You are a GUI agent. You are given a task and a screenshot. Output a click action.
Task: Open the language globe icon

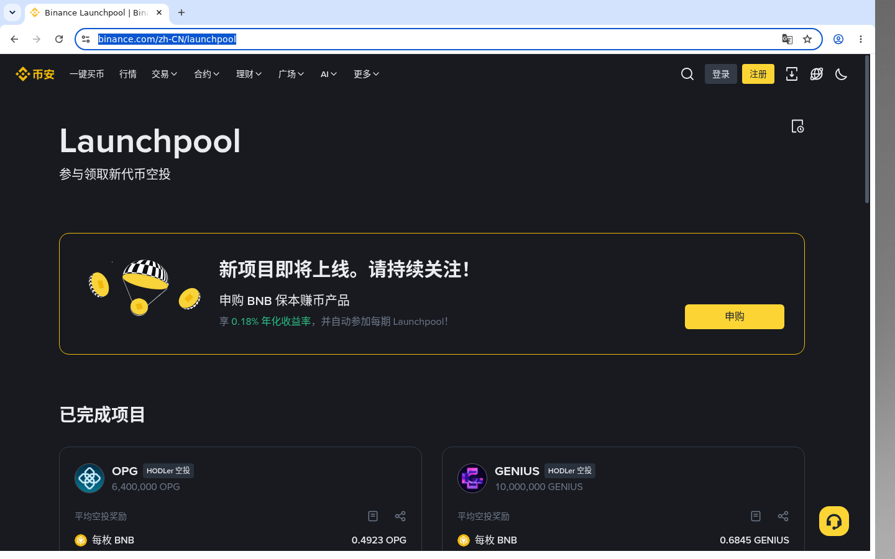pyautogui.click(x=817, y=74)
